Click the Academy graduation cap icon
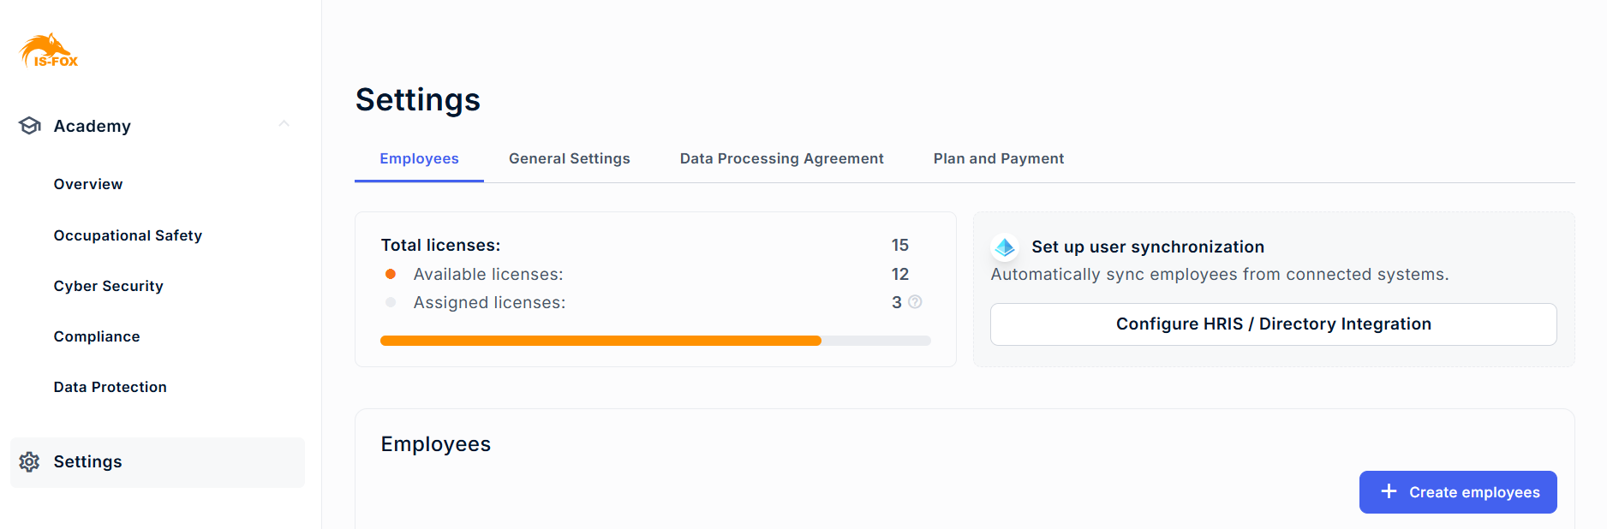 (x=30, y=126)
